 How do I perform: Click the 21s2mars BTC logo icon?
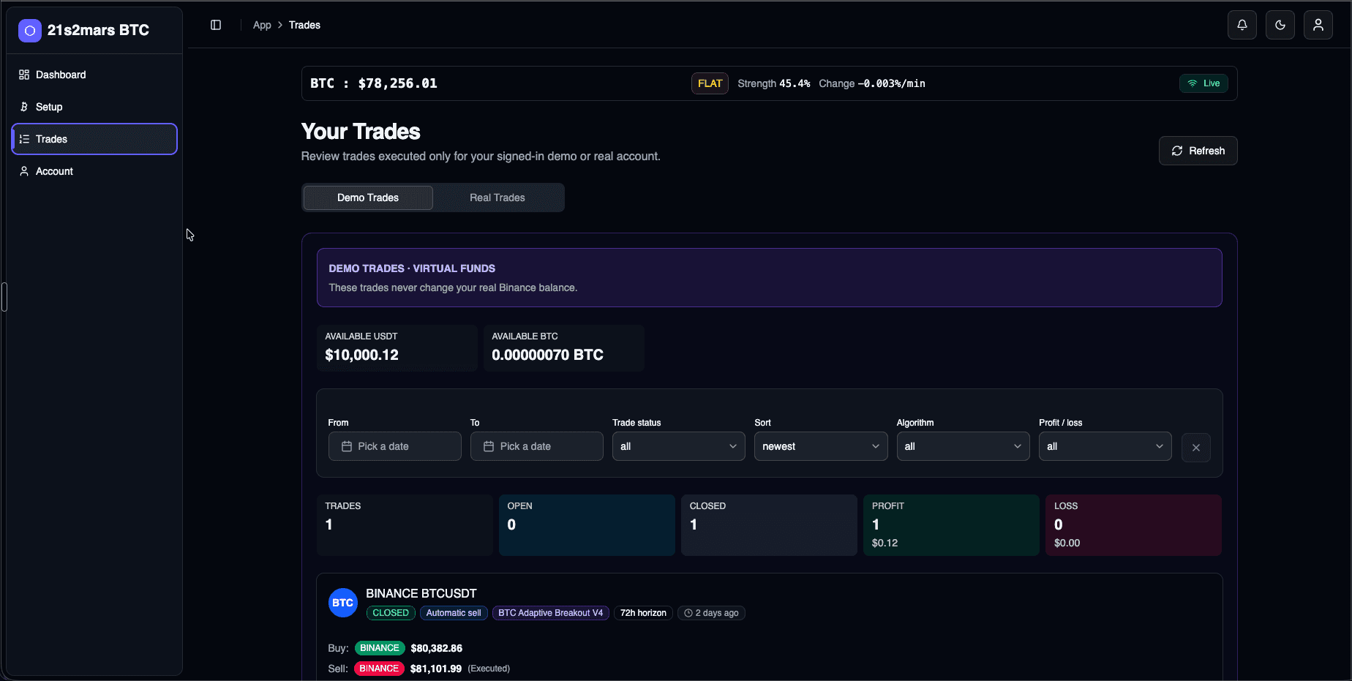[30, 31]
